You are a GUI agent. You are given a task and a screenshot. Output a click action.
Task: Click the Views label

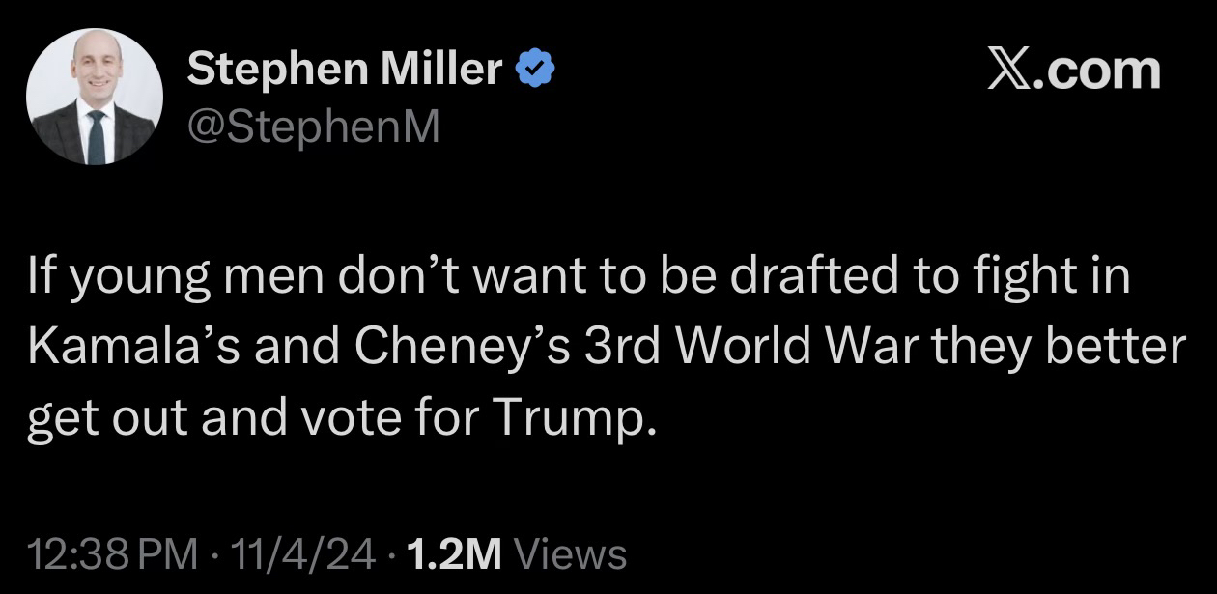click(571, 554)
